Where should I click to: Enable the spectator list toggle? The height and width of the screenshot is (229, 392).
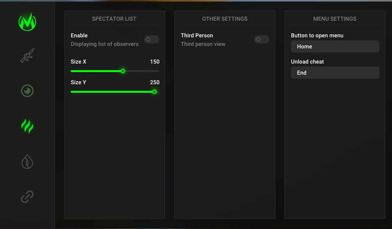pos(151,39)
